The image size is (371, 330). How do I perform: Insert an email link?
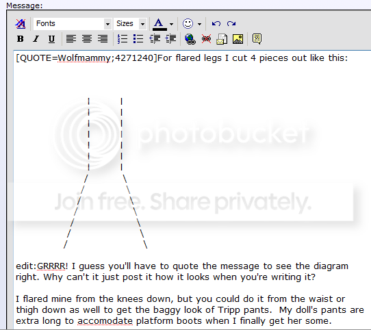(222, 39)
